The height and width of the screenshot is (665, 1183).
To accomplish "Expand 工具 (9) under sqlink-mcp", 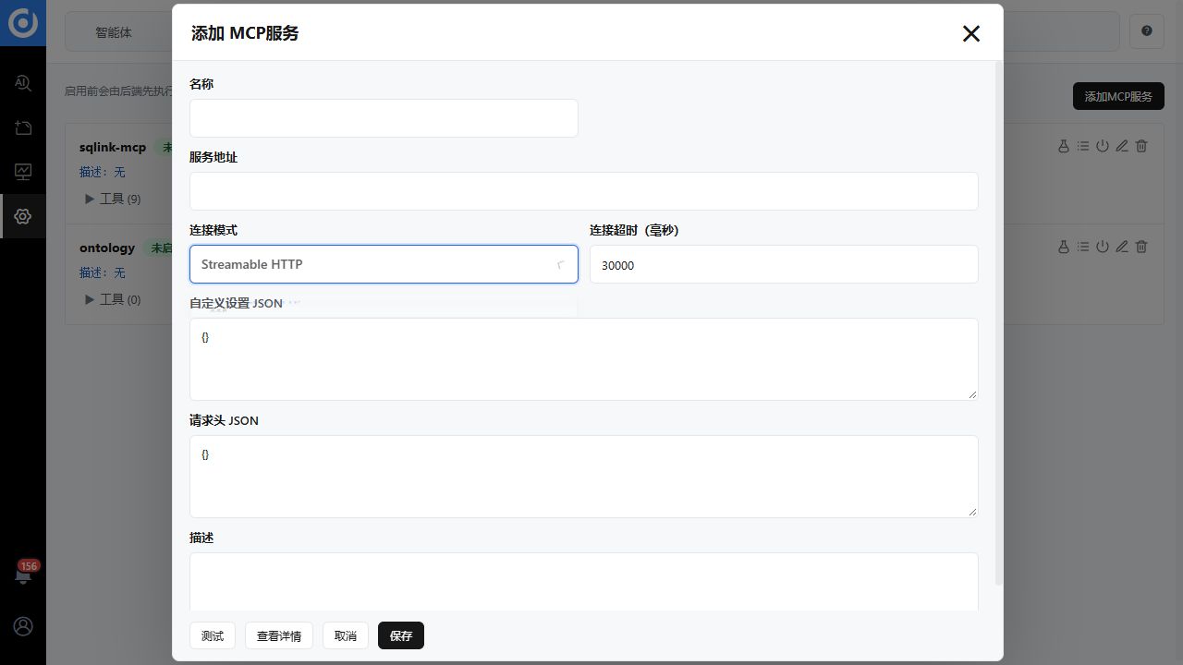I will (113, 199).
